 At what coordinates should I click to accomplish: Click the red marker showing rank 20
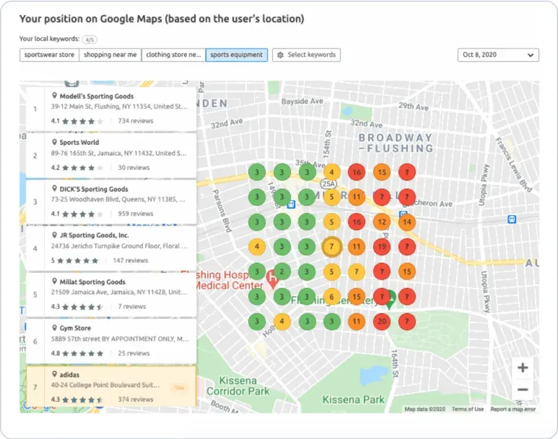[x=382, y=321]
